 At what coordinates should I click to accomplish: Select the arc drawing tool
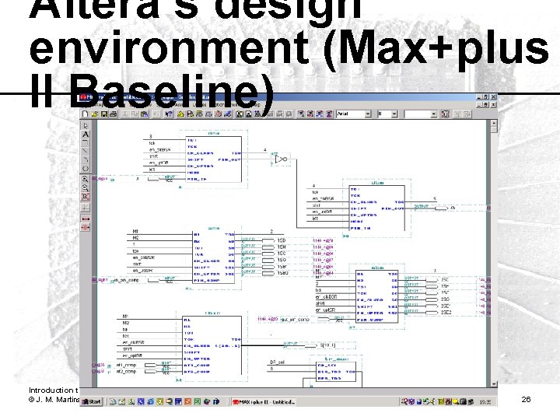[86, 159]
